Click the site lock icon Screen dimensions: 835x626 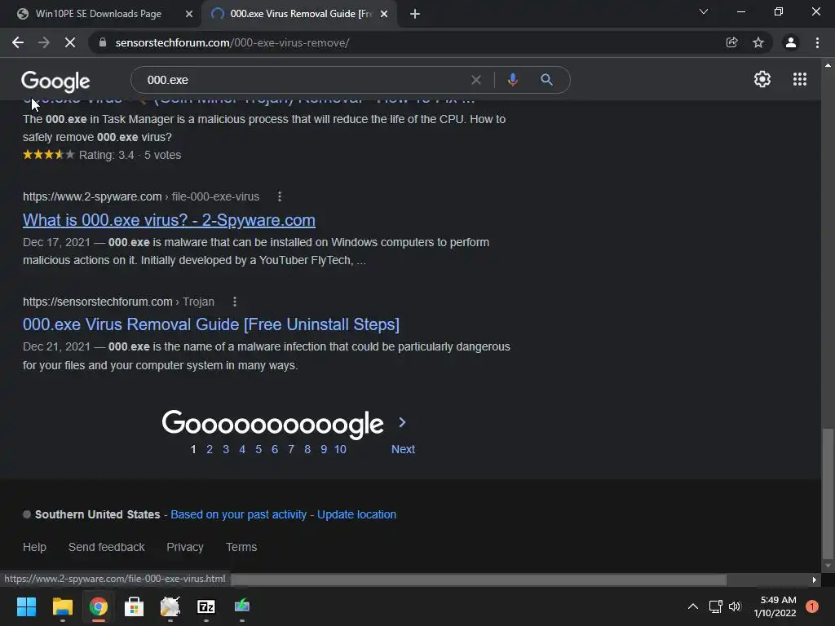tap(103, 42)
